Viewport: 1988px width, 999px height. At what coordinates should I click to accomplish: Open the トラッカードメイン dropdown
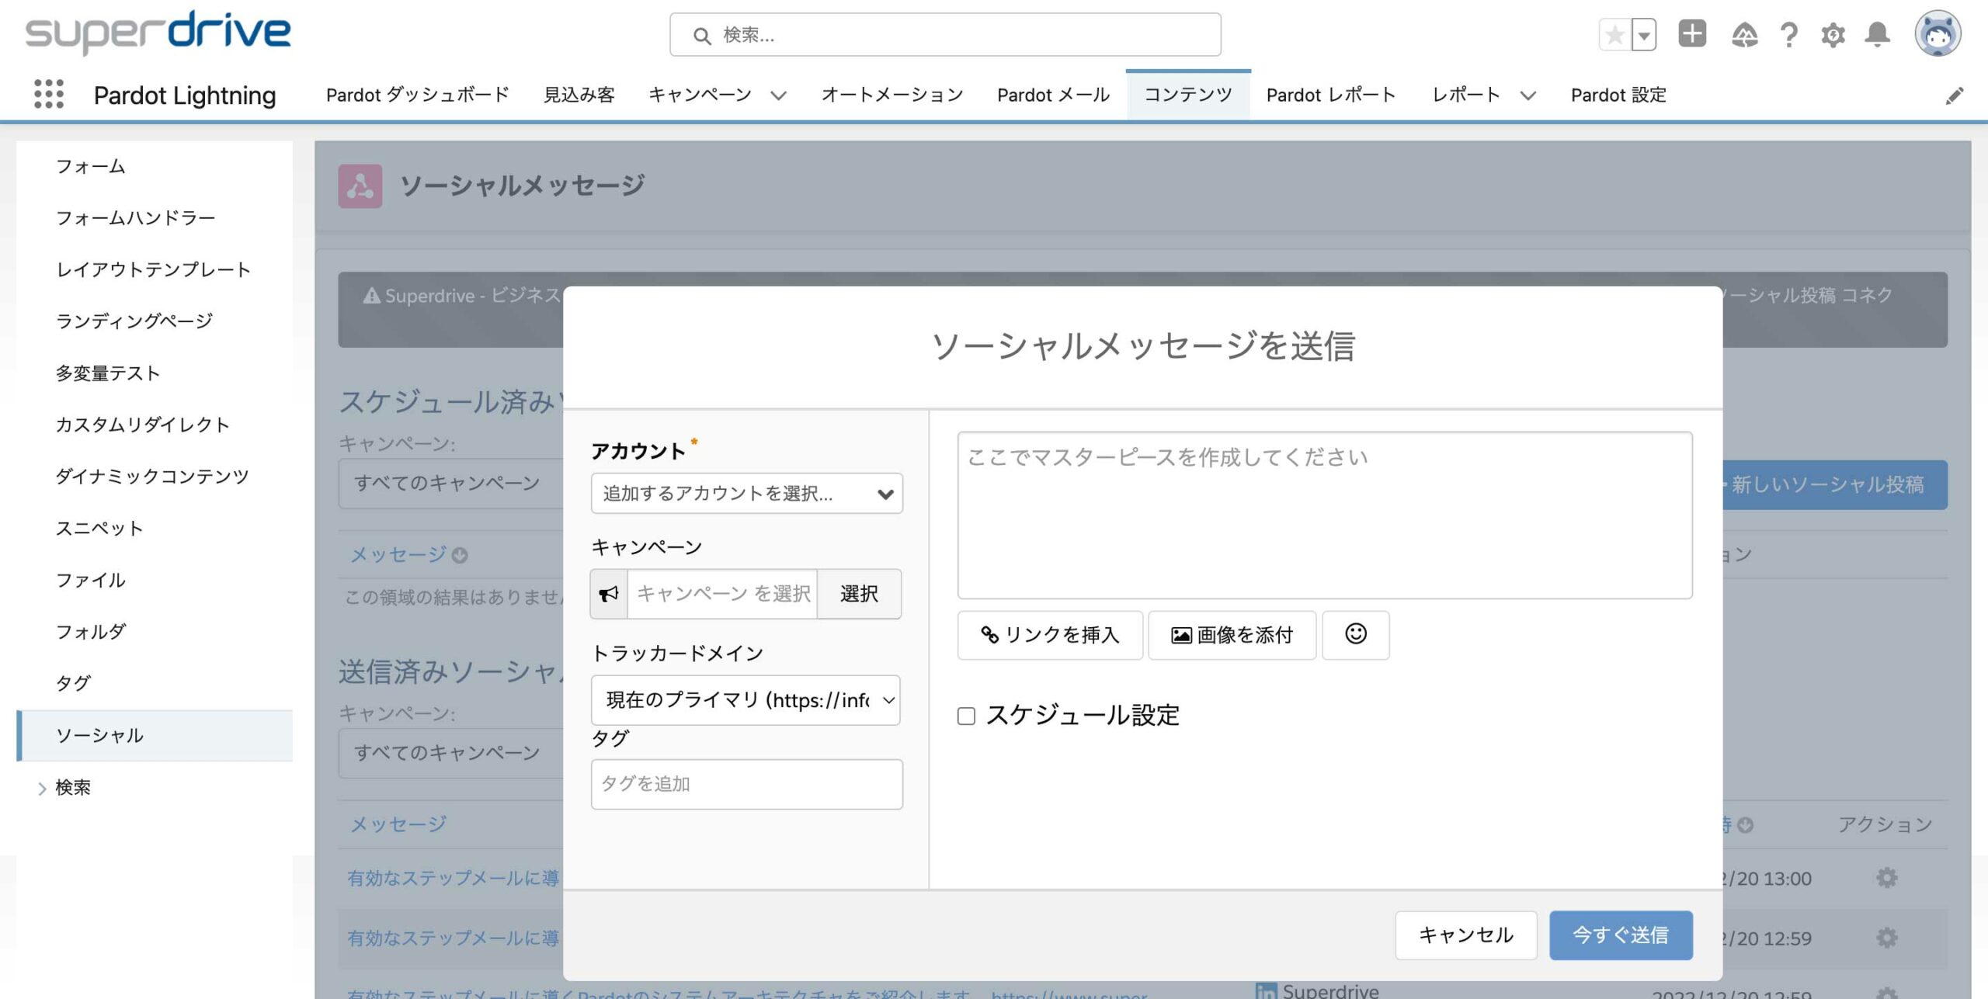[x=745, y=700]
